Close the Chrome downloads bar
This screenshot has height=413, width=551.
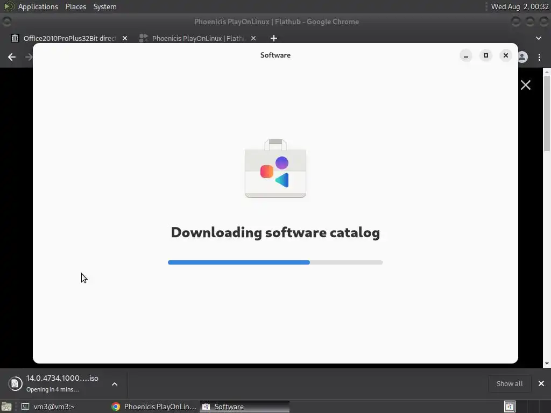tap(541, 383)
